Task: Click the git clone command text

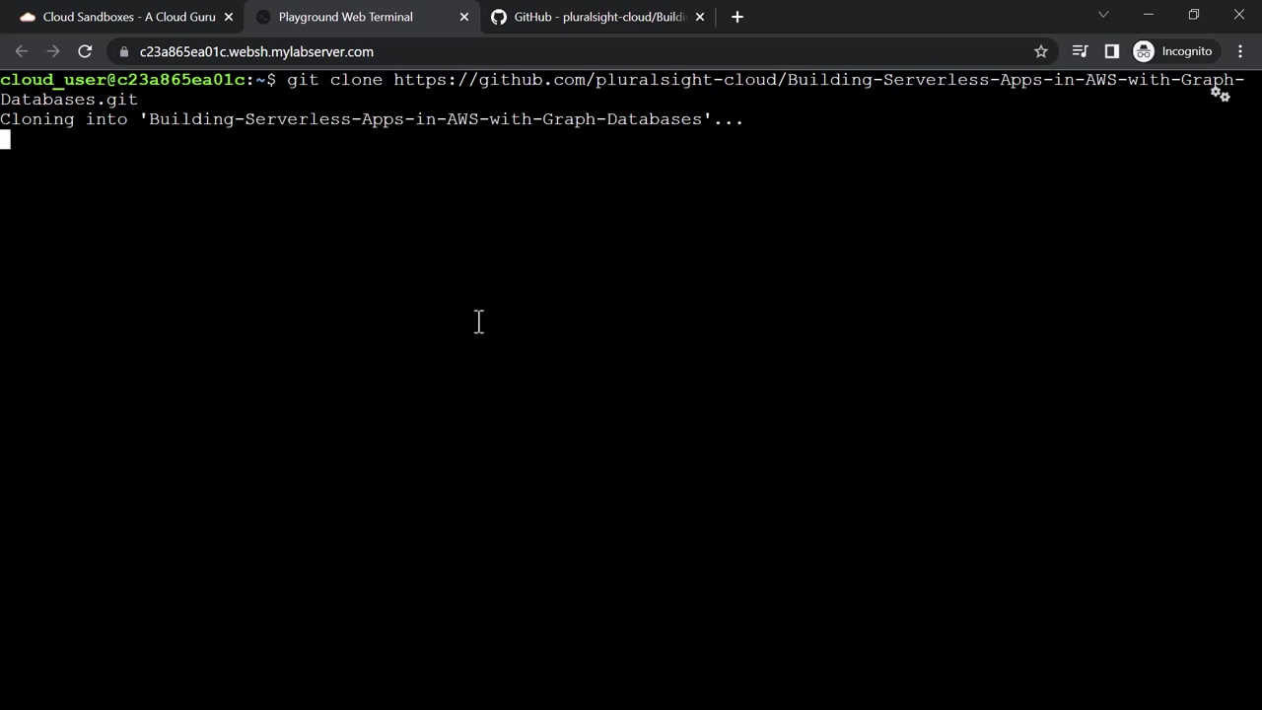Action: tap(765, 80)
